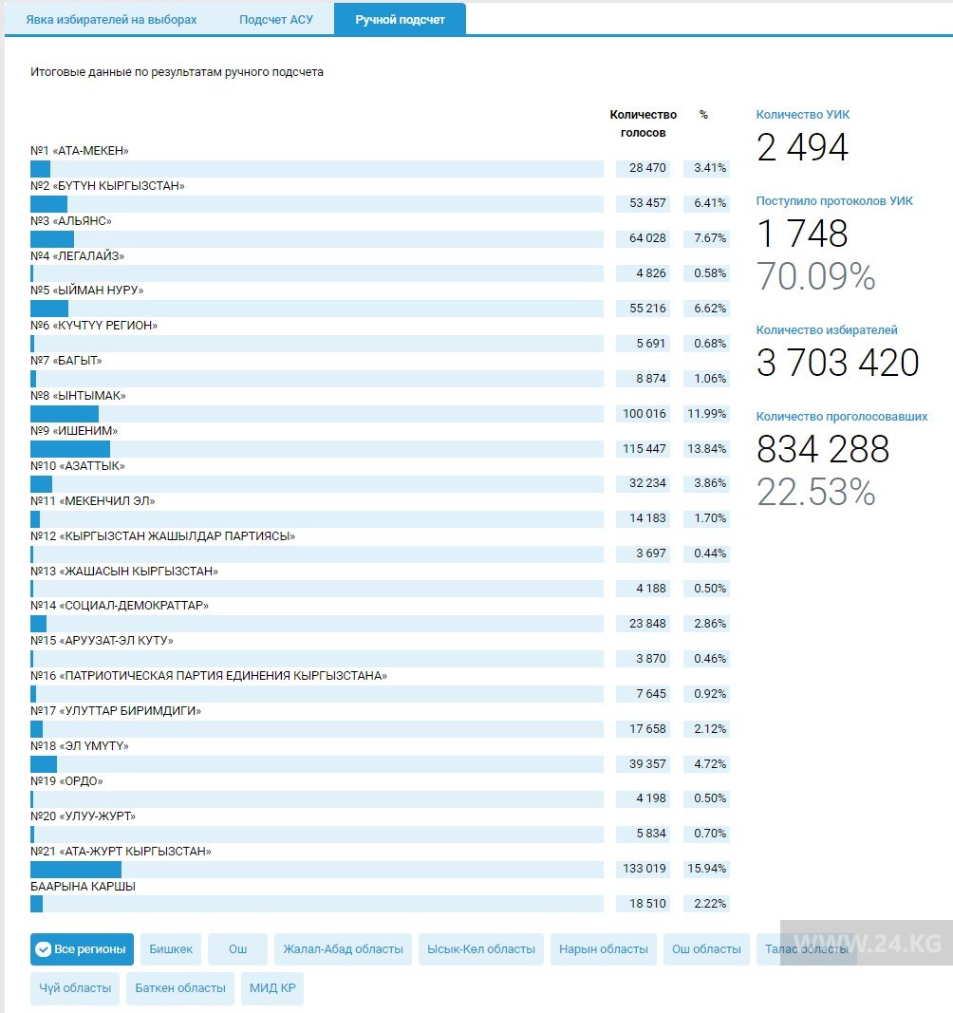This screenshot has width=953, height=1013.
Task: Select the «Ош областы» region button
Action: point(706,949)
